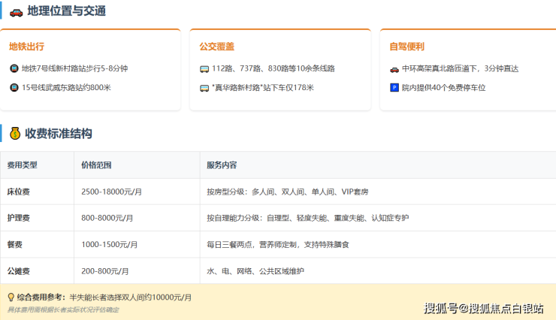Image resolution: width=556 pixels, height=320 pixels.
Task: Click the metro icon beside 地铁7号线新村路站
Action: (14, 68)
